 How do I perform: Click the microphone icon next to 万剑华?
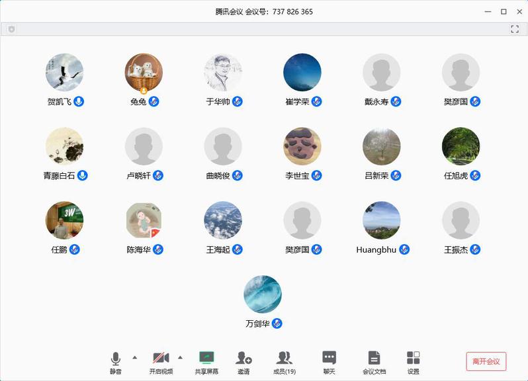pos(277,323)
